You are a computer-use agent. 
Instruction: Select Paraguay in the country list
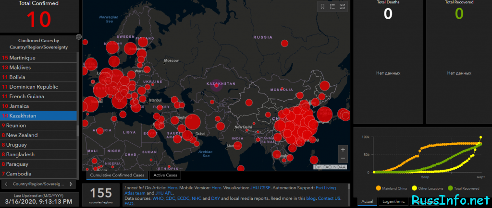tap(38, 164)
